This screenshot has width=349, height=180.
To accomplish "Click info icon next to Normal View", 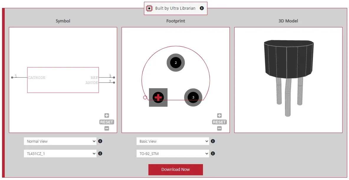I will (100, 141).
